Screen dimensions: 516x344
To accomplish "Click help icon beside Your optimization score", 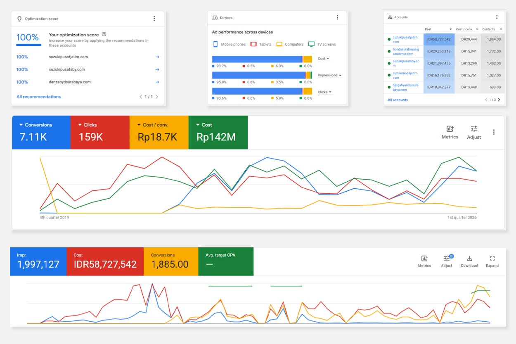I will tap(104, 34).
